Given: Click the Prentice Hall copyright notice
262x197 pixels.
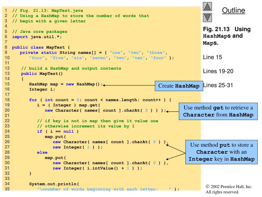Looking at the screenshot, I should (229, 189).
